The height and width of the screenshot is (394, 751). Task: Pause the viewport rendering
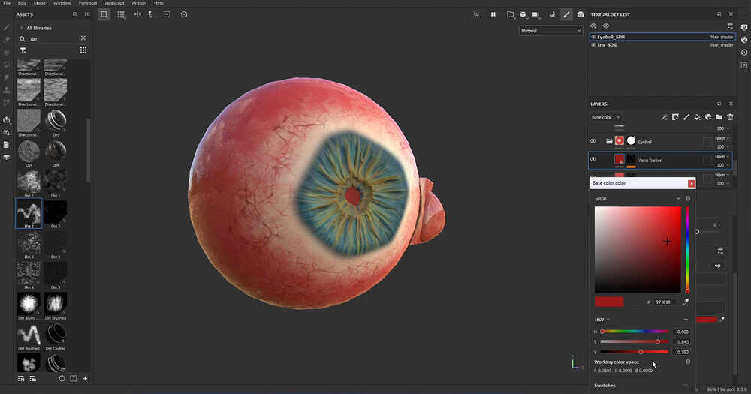click(493, 14)
